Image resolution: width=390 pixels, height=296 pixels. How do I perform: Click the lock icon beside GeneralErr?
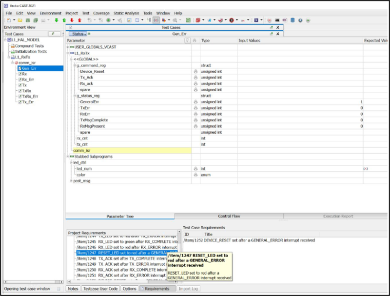coord(195,102)
